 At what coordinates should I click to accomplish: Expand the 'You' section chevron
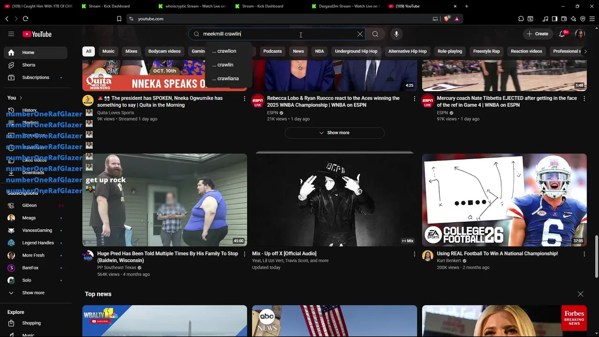pyautogui.click(x=21, y=98)
